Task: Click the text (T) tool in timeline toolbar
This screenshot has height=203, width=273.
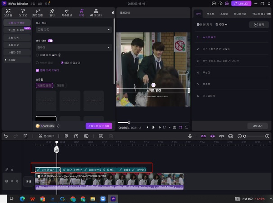Action: pos(76,136)
